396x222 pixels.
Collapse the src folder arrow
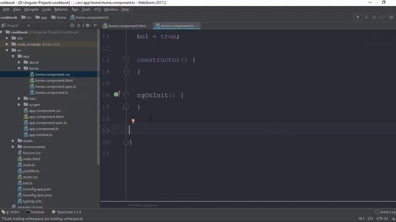coord(7,51)
